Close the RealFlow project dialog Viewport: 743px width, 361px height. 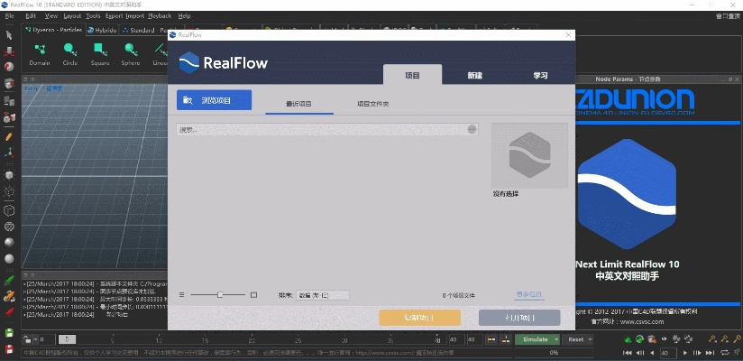[x=568, y=35]
